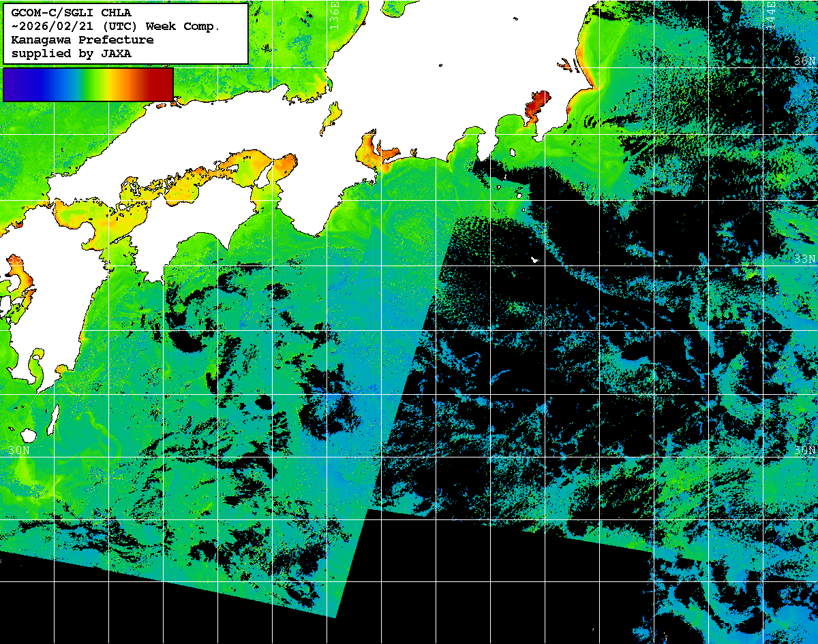Screen dimensions: 818x644
Task: Click the red Tokyo Bay chlorophyll patch
Action: (536, 106)
